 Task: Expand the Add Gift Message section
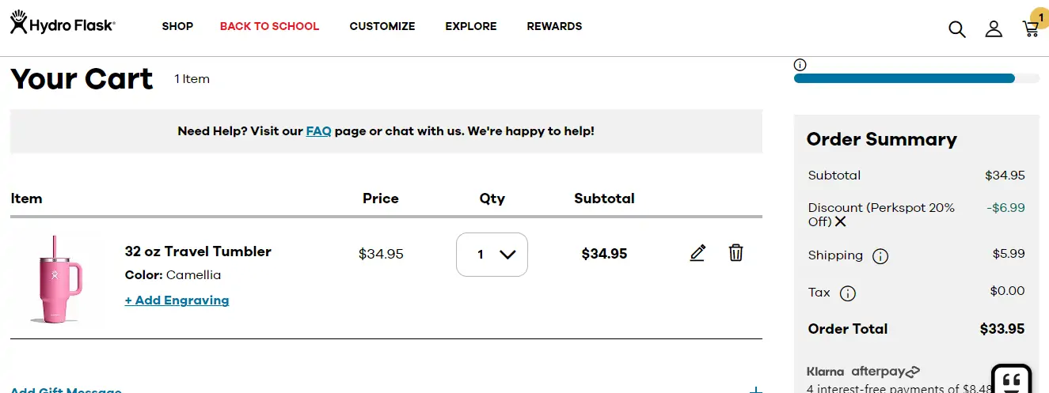[x=755, y=390]
